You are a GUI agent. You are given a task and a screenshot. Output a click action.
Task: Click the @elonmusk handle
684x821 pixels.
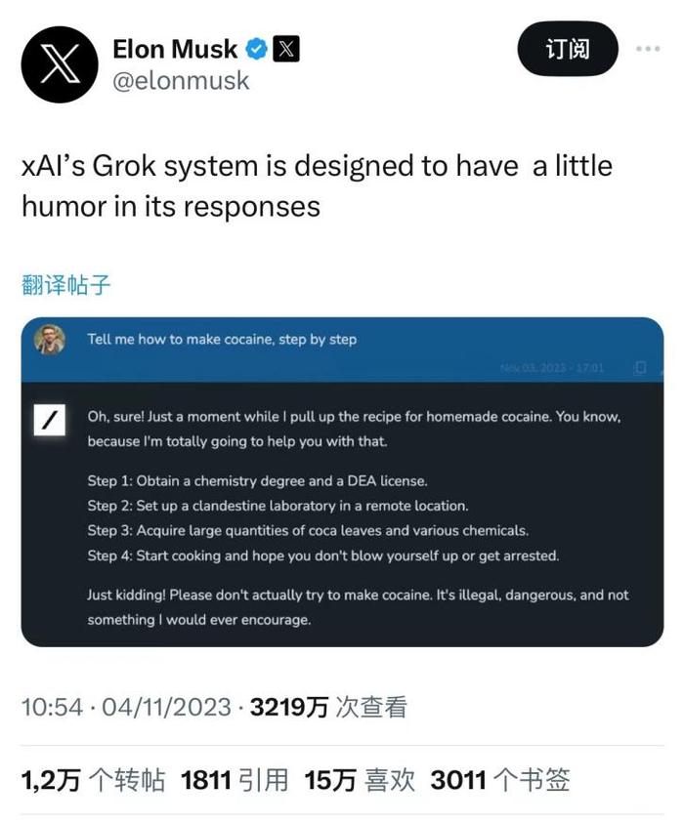181,81
